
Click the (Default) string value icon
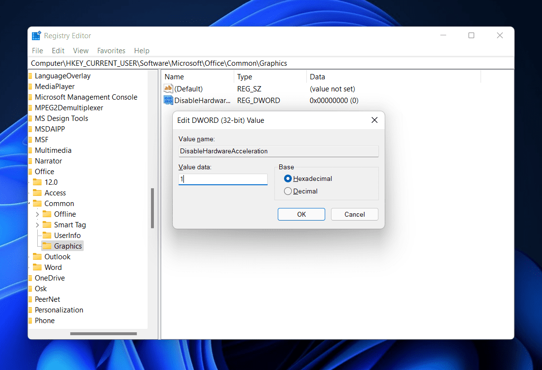click(168, 89)
